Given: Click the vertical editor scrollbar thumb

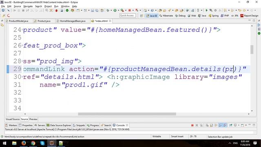Looking at the screenshot, I should click(x=252, y=49).
